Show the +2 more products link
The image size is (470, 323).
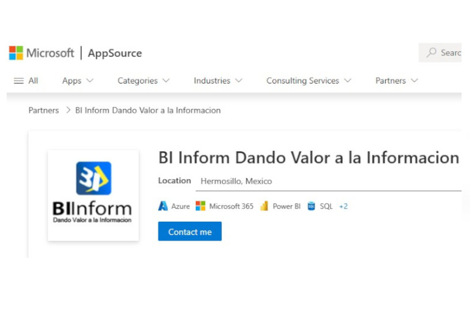click(x=343, y=206)
